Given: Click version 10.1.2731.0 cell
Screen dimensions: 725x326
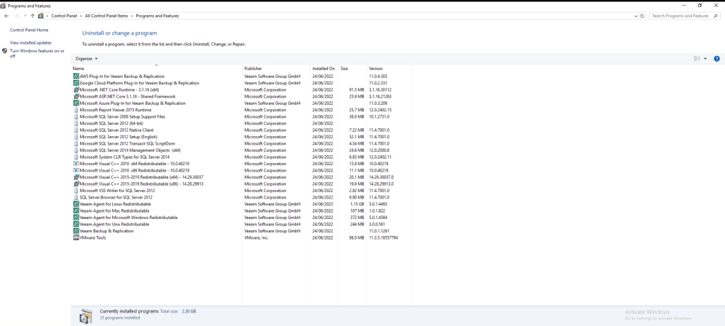Looking at the screenshot, I should (379, 117).
